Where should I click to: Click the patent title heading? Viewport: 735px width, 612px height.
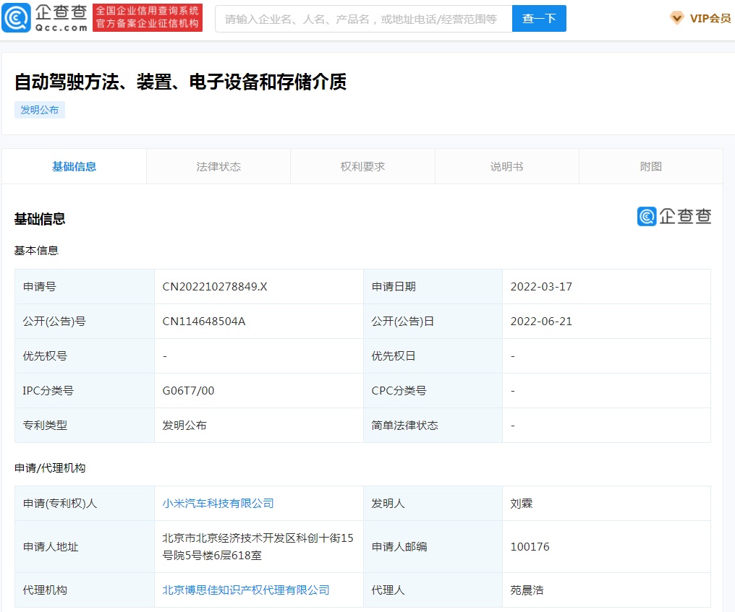click(180, 82)
